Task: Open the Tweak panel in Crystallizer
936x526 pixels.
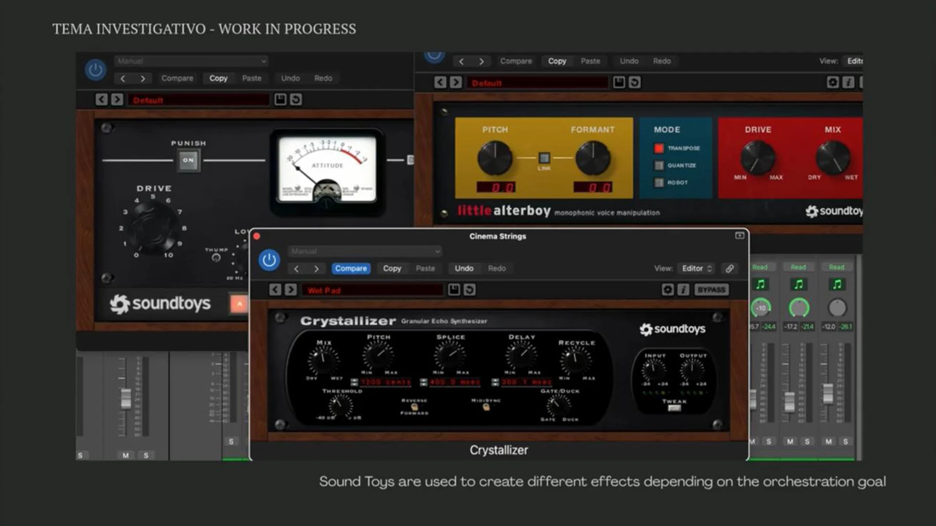Action: point(674,408)
